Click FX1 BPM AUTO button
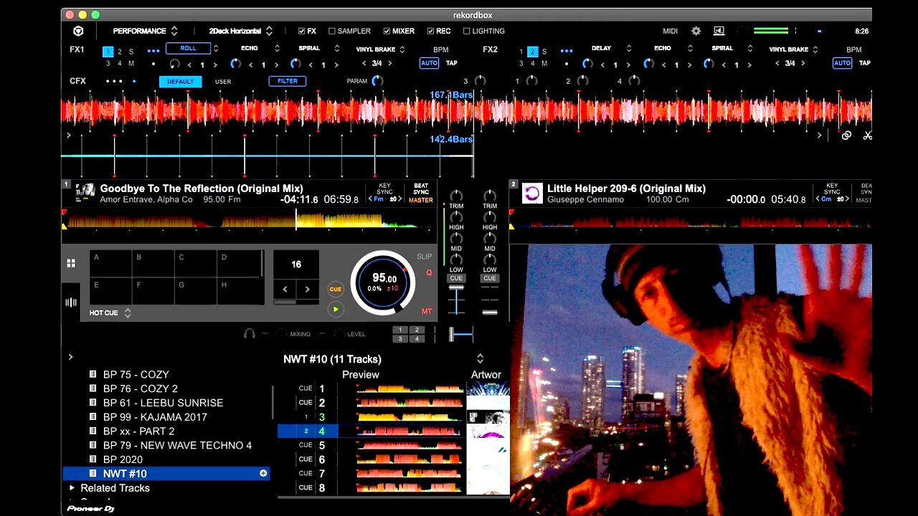918x516 pixels. [x=429, y=63]
